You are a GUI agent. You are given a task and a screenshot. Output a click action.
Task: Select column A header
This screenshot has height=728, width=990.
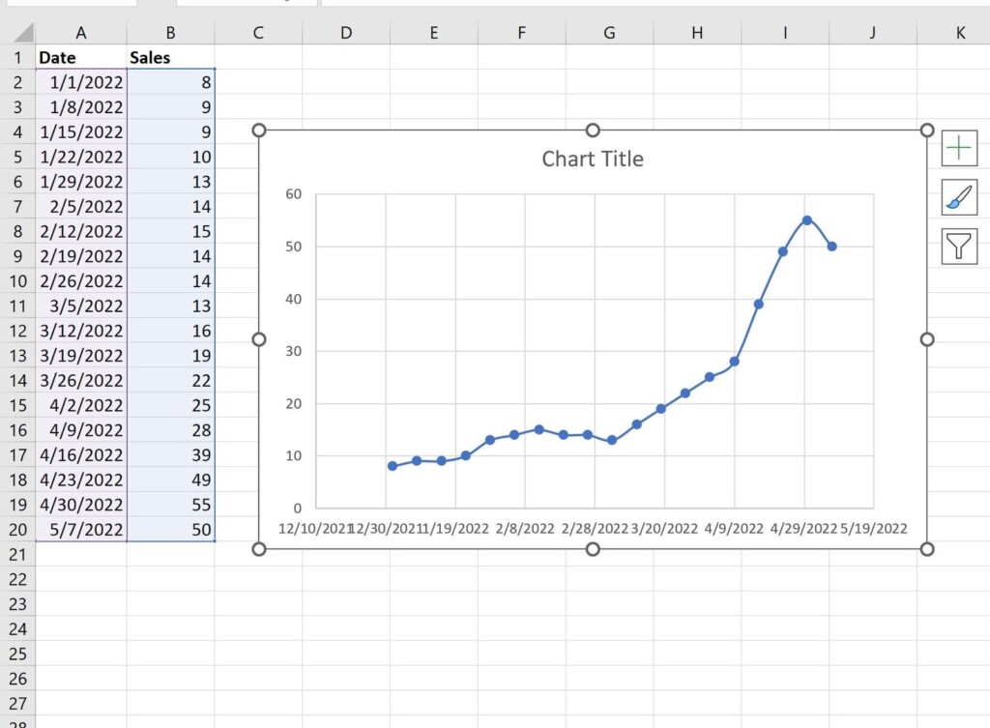(x=81, y=33)
